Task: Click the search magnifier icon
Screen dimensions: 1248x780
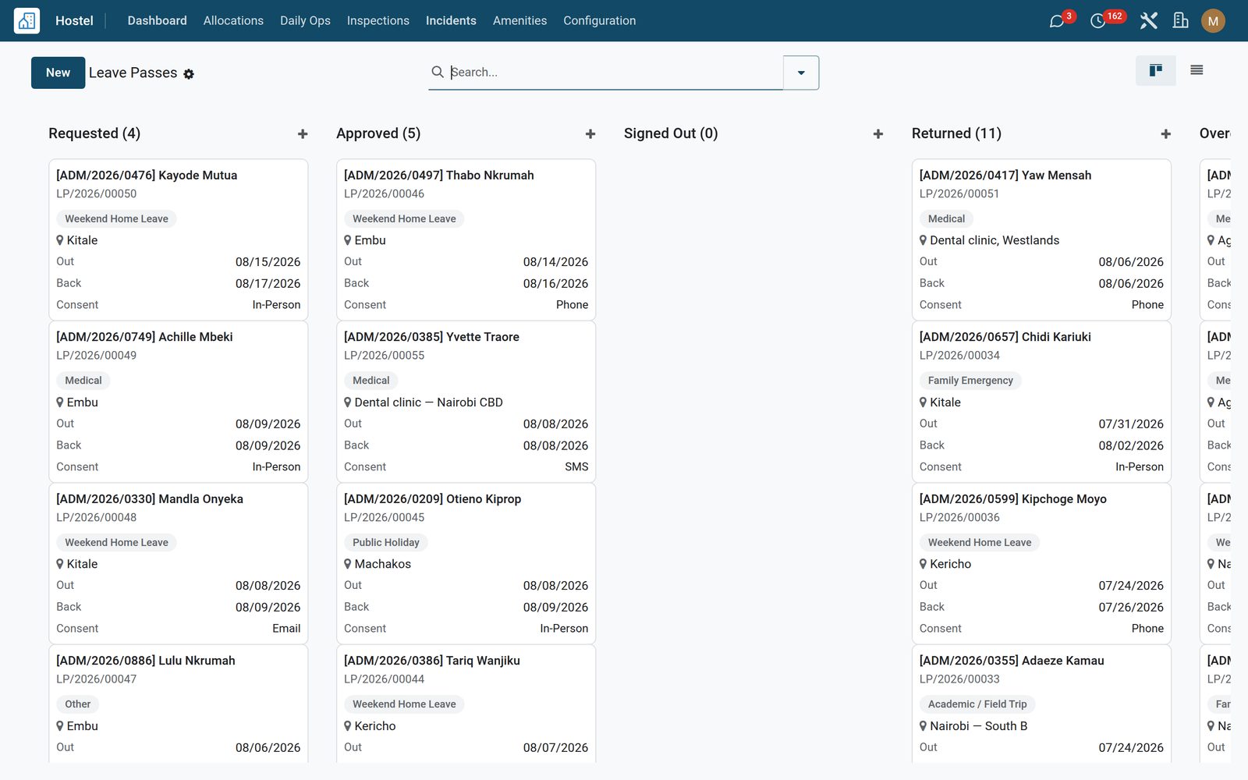Action: pos(438,72)
